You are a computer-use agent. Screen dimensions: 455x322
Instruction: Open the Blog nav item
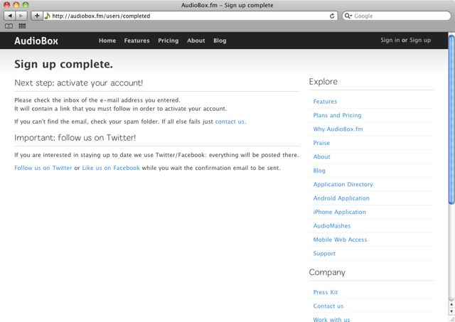[220, 41]
